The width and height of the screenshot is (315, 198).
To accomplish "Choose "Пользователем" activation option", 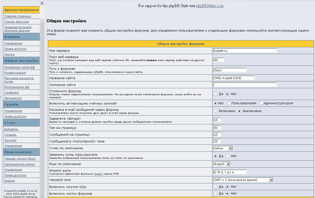I will click(x=229, y=103).
